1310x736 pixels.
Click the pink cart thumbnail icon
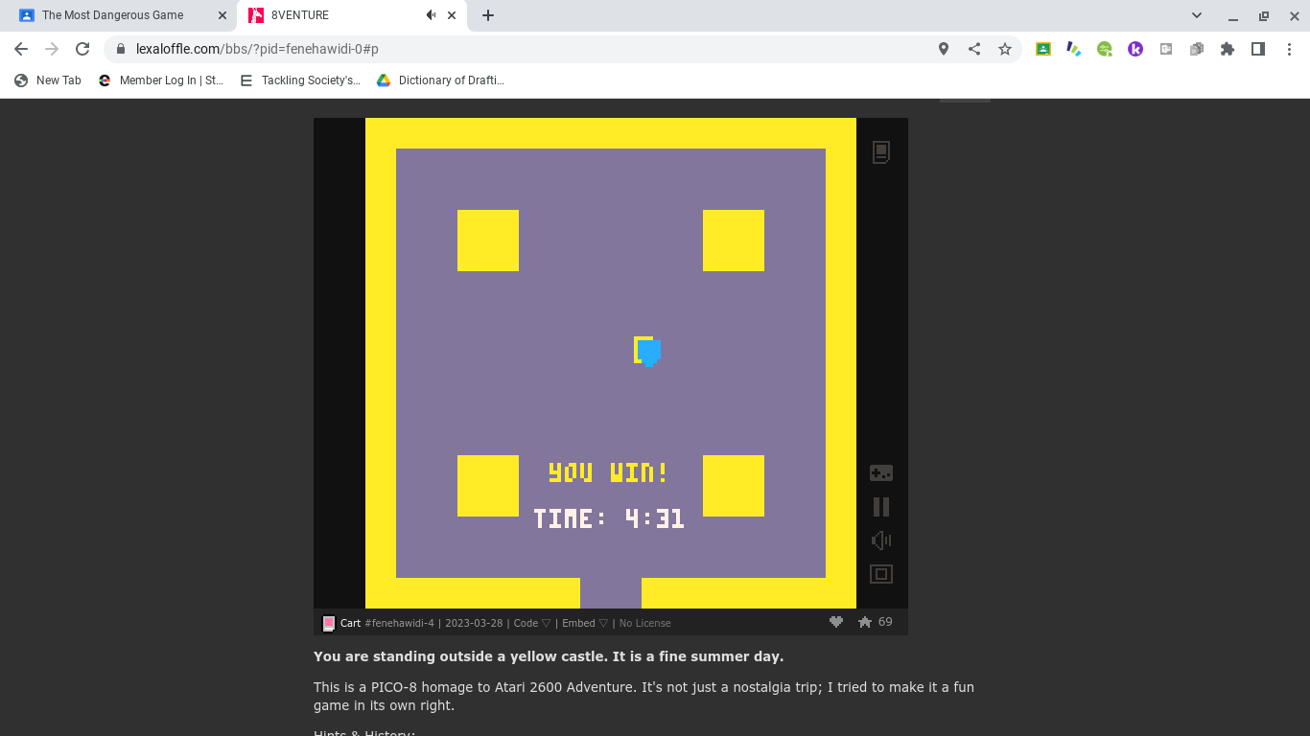click(x=329, y=623)
